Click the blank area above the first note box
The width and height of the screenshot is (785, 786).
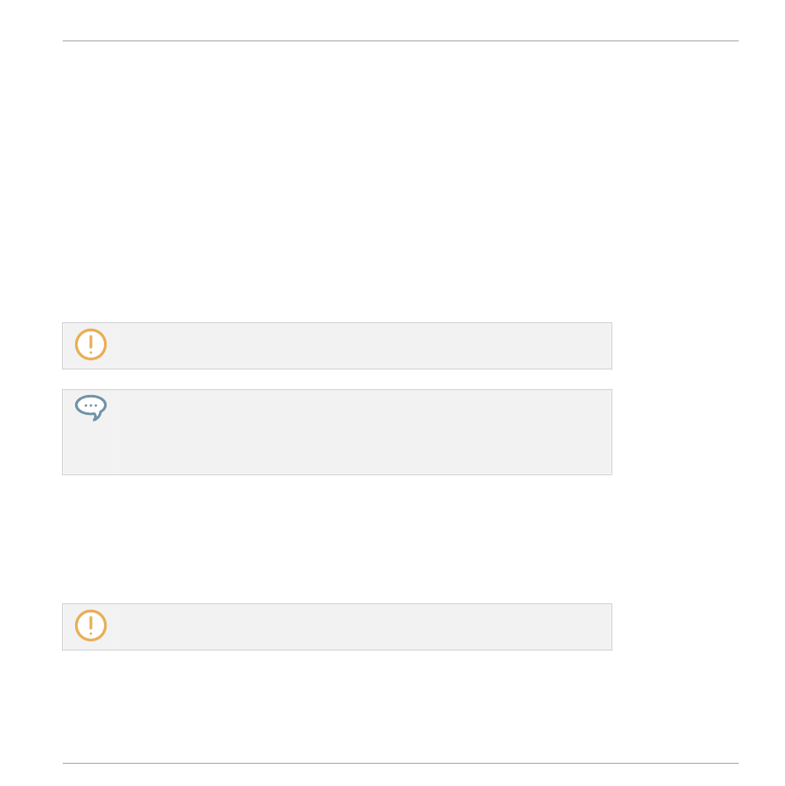337,180
